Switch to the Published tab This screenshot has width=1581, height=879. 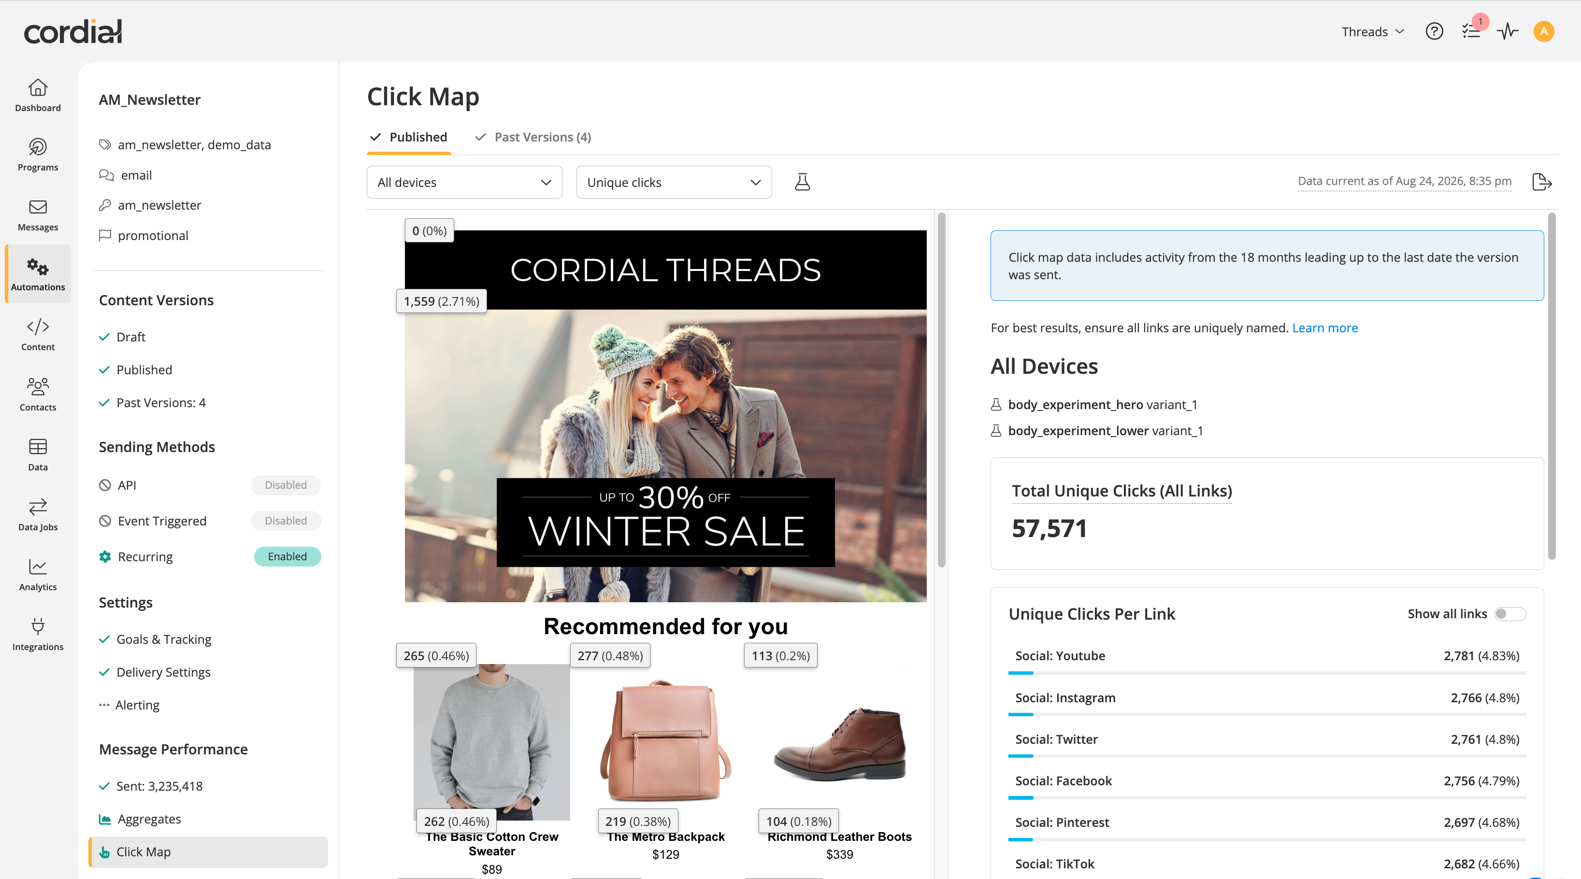coord(409,137)
